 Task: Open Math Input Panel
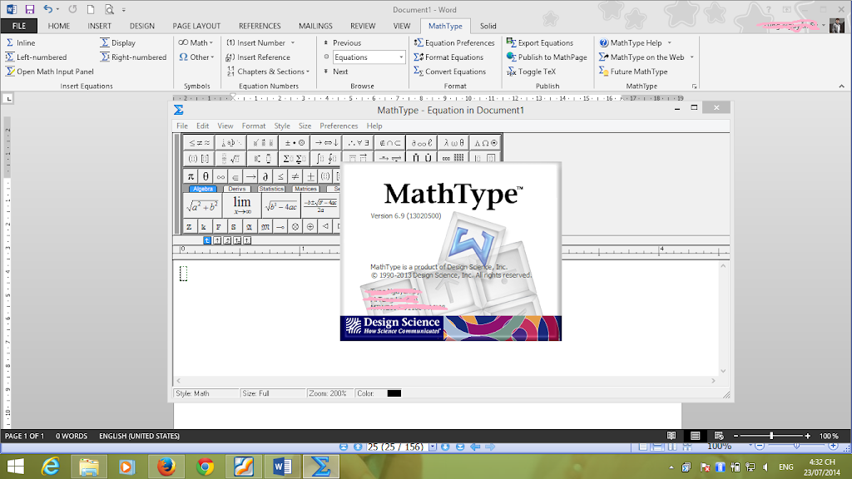coord(49,72)
